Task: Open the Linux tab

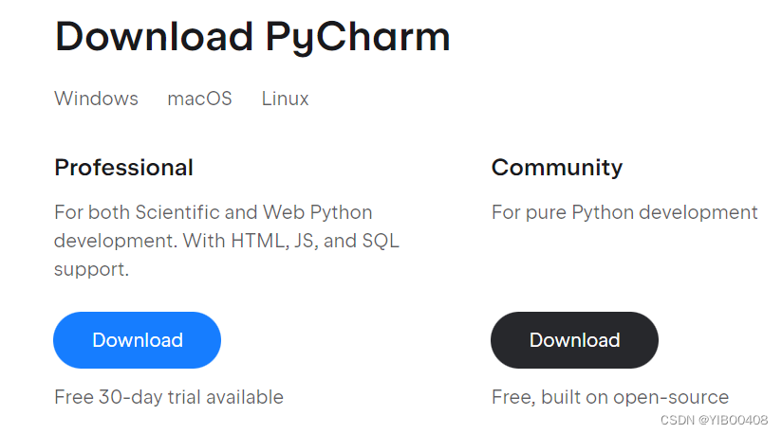Action: (285, 99)
